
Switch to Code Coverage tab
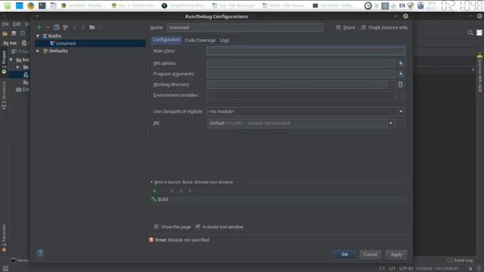coord(200,40)
